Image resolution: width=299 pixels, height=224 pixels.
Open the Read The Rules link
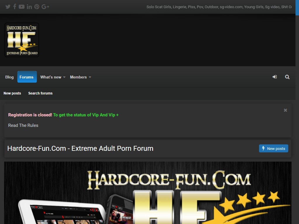(x=23, y=125)
